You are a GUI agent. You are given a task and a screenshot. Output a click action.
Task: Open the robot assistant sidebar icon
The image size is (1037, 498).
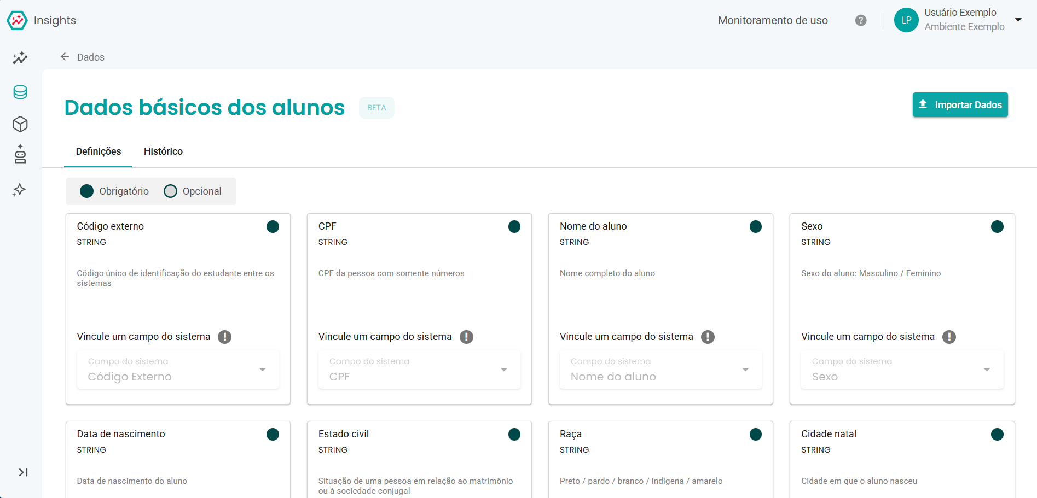coord(20,155)
